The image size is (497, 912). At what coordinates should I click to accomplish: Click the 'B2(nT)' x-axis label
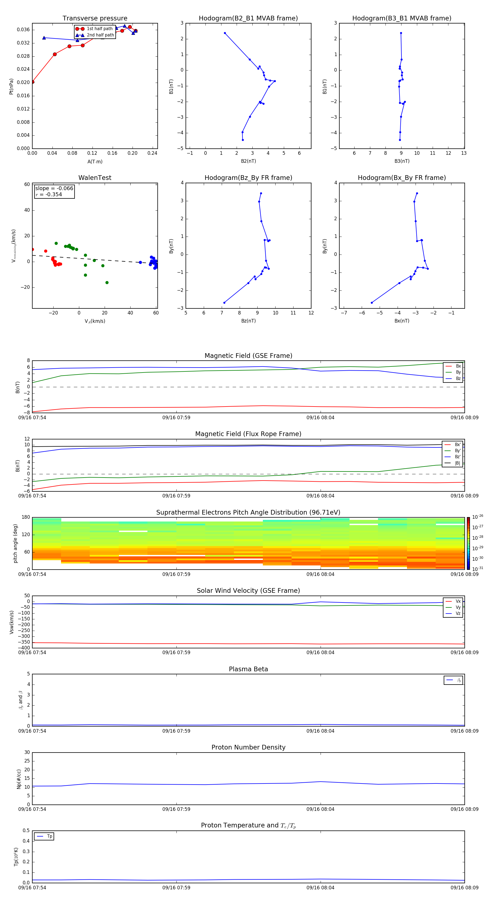[x=248, y=161]
